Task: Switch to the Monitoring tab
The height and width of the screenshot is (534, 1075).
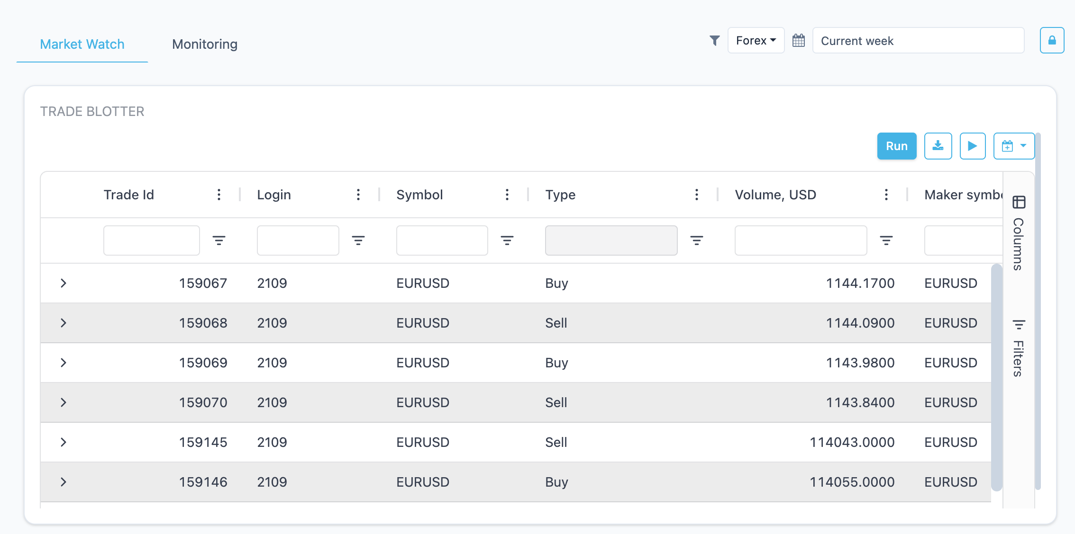Action: point(205,44)
